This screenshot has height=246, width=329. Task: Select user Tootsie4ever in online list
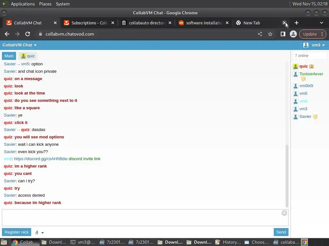coord(311,74)
